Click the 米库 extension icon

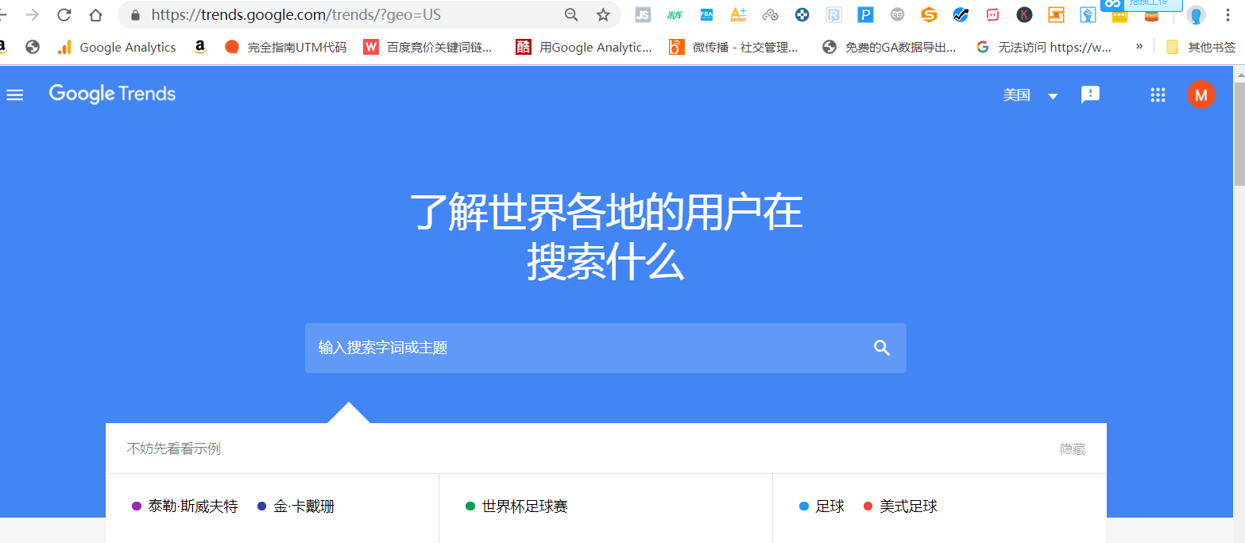675,14
